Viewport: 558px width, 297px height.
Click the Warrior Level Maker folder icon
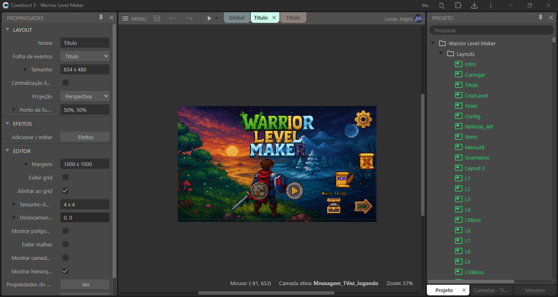pos(442,43)
